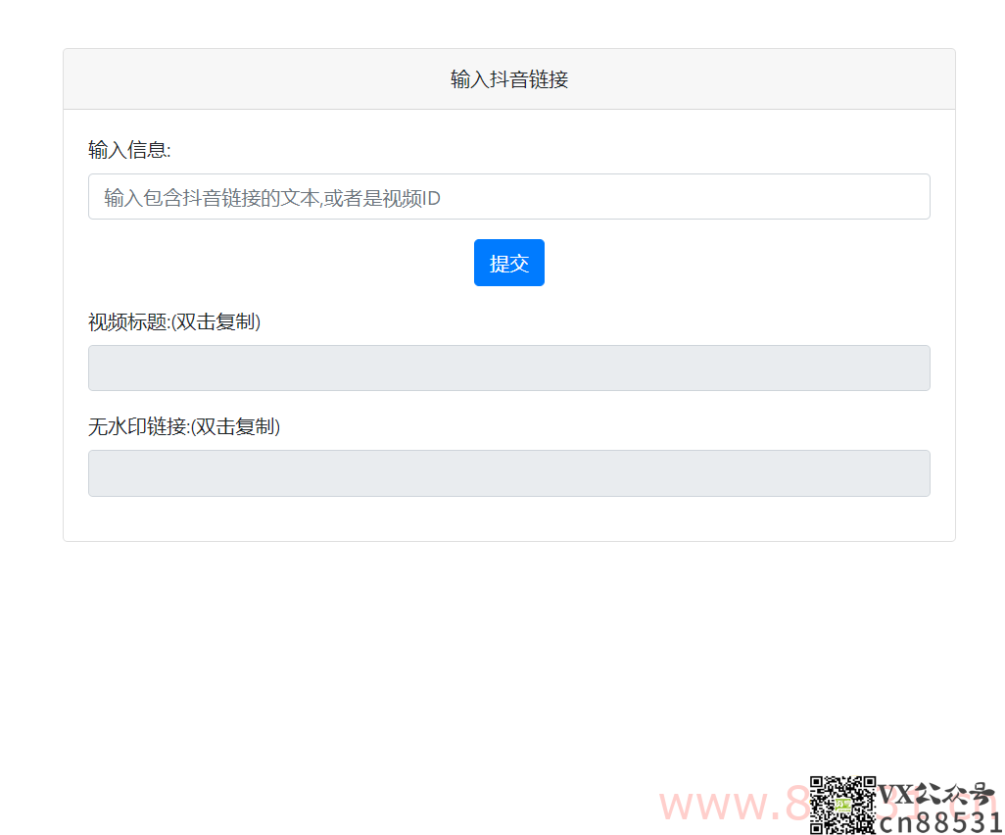Click the QR code image
The image size is (1005, 835).
pos(844,804)
